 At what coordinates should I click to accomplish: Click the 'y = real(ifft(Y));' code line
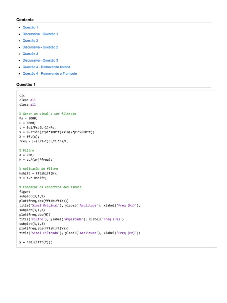(x=36, y=242)
